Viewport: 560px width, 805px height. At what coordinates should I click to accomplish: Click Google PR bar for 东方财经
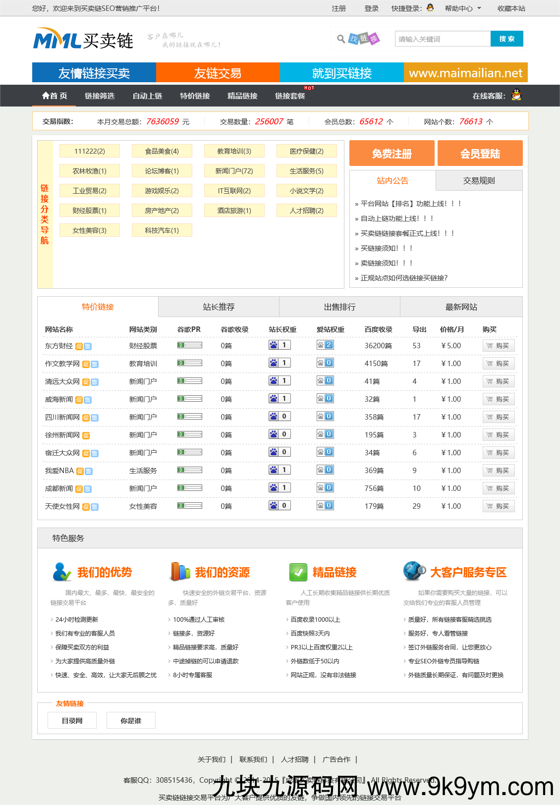[190, 345]
